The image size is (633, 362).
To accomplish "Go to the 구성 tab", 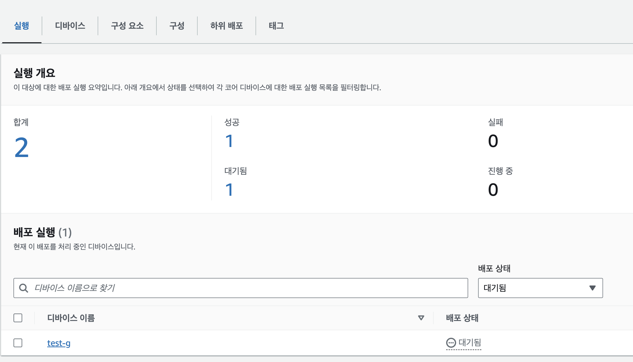I will tap(177, 26).
